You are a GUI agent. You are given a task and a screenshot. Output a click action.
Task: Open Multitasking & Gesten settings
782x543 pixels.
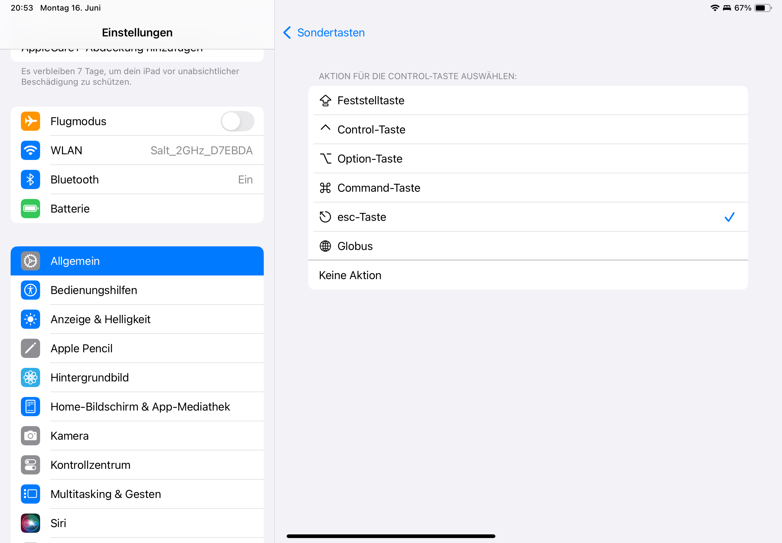coord(106,494)
